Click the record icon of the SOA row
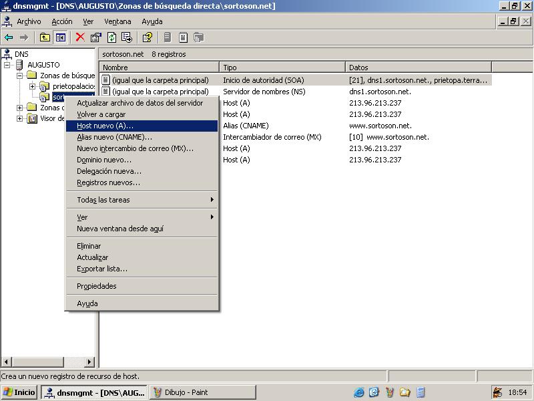 click(105, 80)
